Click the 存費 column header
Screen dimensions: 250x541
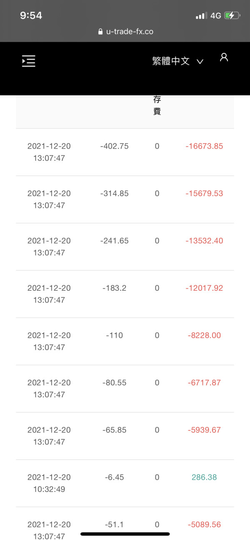(157, 105)
